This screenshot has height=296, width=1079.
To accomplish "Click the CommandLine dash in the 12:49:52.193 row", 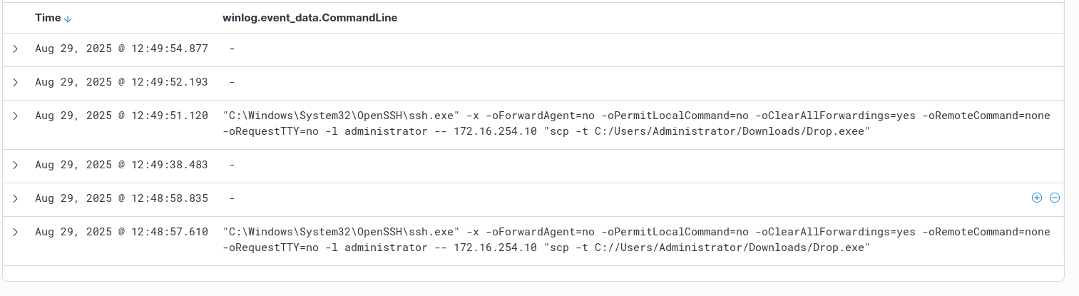I will point(232,82).
